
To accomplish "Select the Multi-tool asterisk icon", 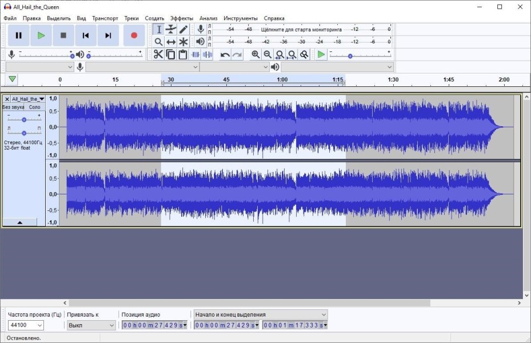I will (183, 42).
